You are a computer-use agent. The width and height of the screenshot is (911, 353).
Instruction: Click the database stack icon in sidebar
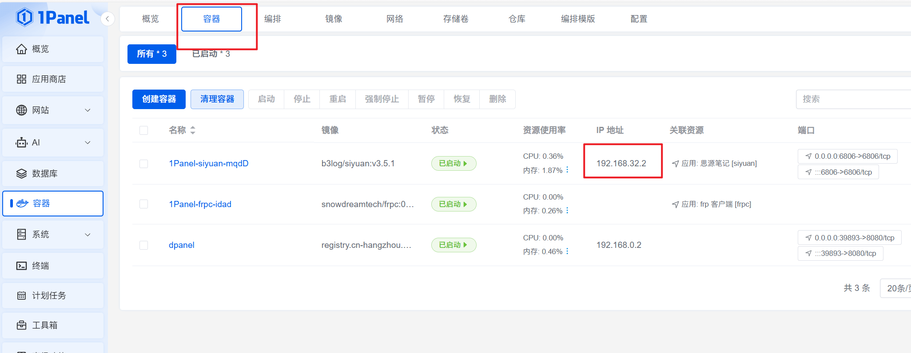(x=21, y=174)
